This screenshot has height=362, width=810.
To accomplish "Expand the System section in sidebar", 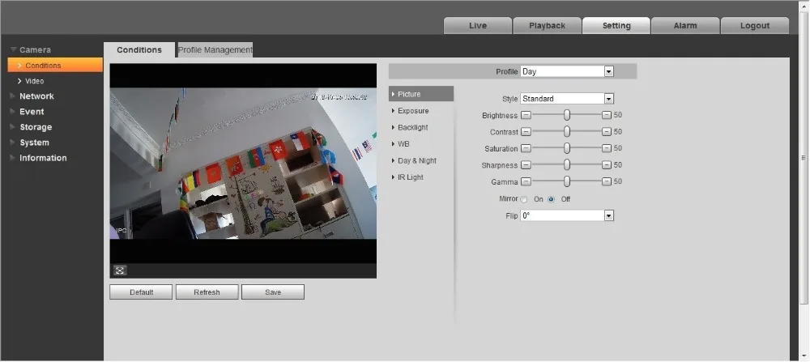I will tap(29, 143).
